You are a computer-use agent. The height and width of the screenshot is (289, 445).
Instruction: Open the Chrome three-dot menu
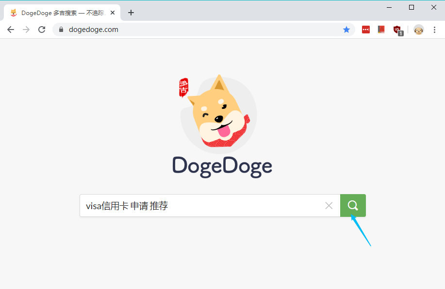(434, 30)
